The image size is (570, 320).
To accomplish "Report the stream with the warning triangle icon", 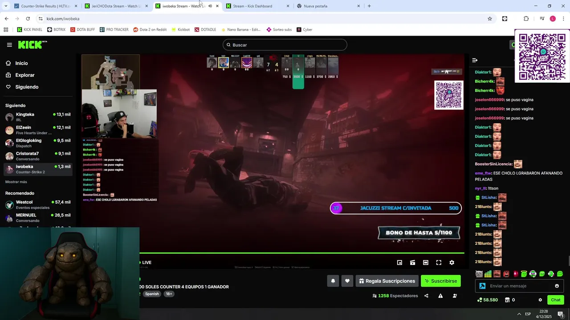I will 440,296.
